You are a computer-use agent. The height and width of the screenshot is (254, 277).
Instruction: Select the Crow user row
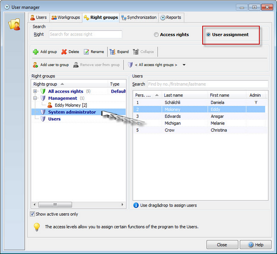(199, 130)
